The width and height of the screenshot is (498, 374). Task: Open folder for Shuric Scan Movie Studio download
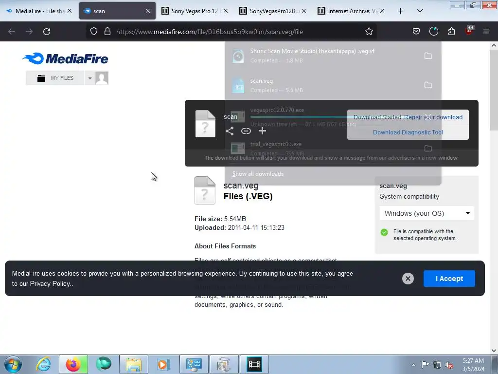tap(428, 56)
